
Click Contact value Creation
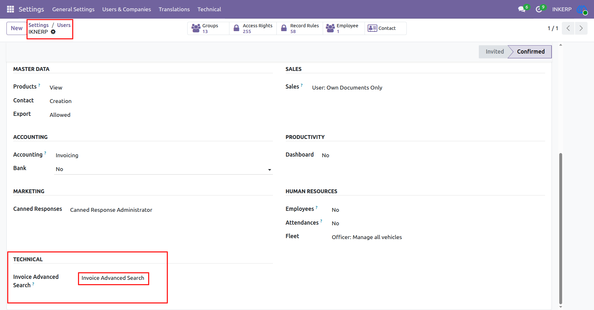60,101
